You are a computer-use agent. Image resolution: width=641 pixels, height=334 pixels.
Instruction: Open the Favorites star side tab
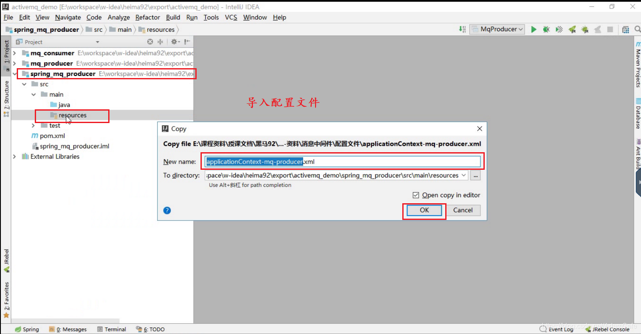6,301
